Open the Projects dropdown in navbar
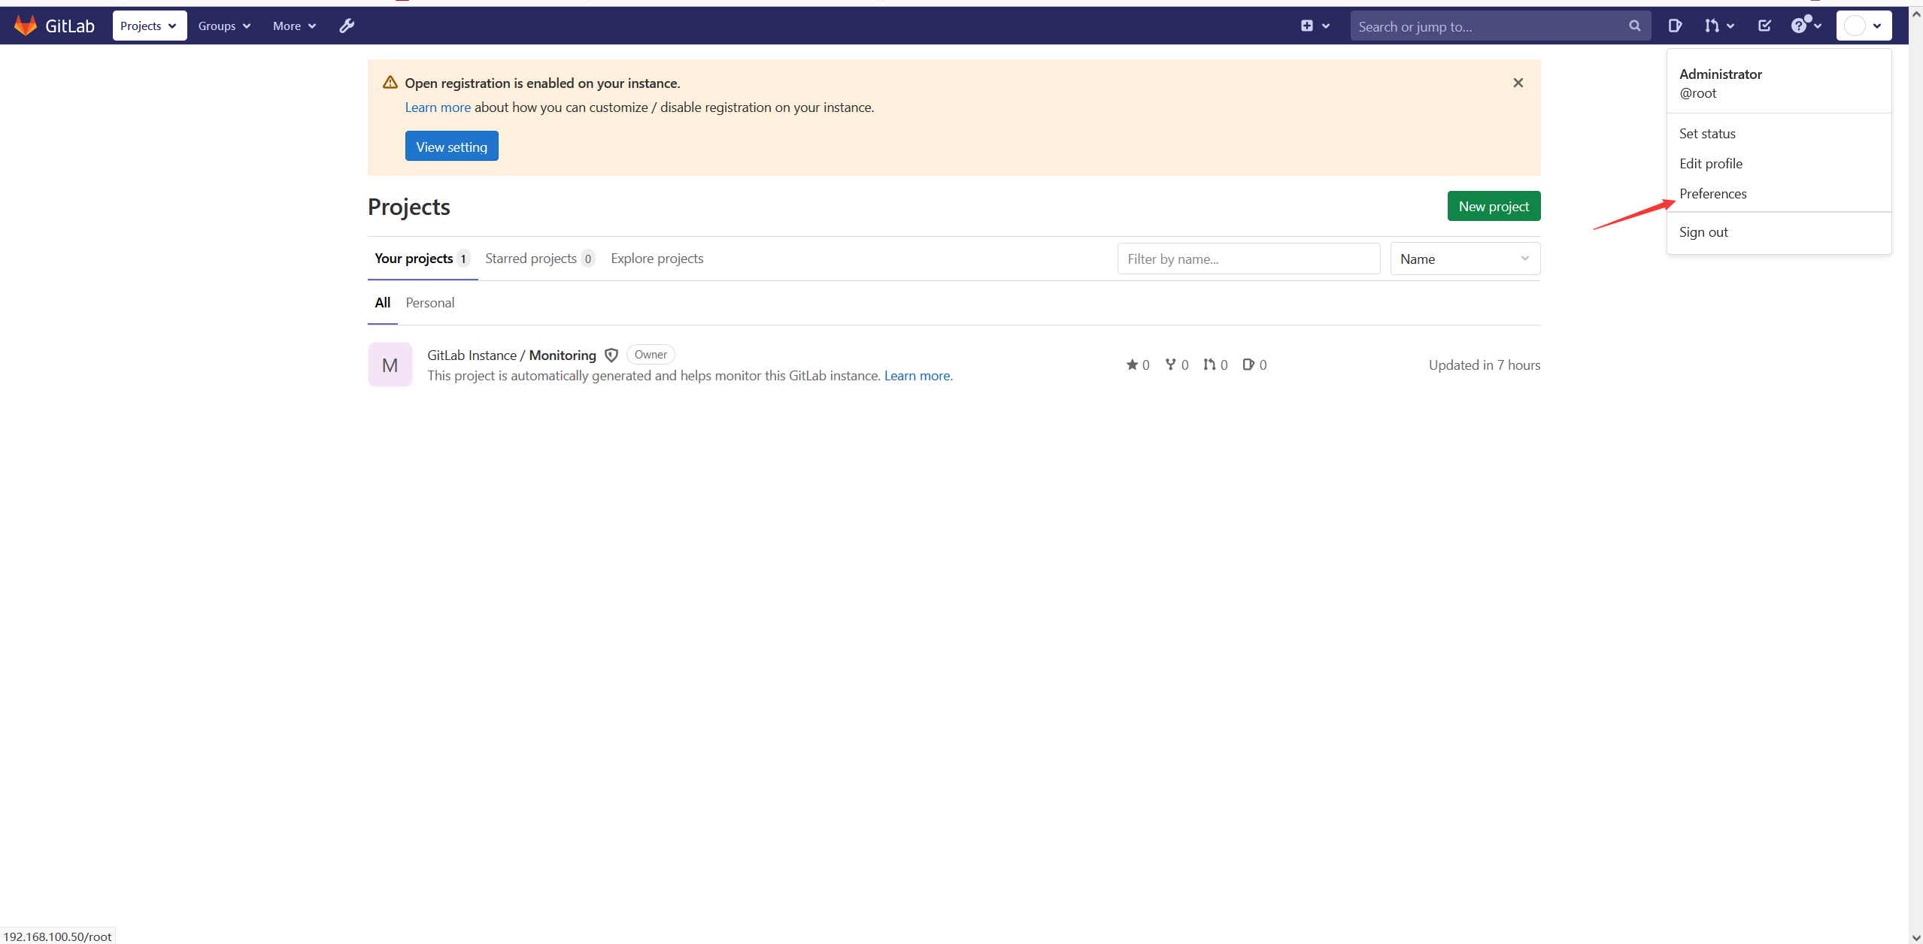Viewport: 1923px width, 944px height. pyautogui.click(x=149, y=26)
